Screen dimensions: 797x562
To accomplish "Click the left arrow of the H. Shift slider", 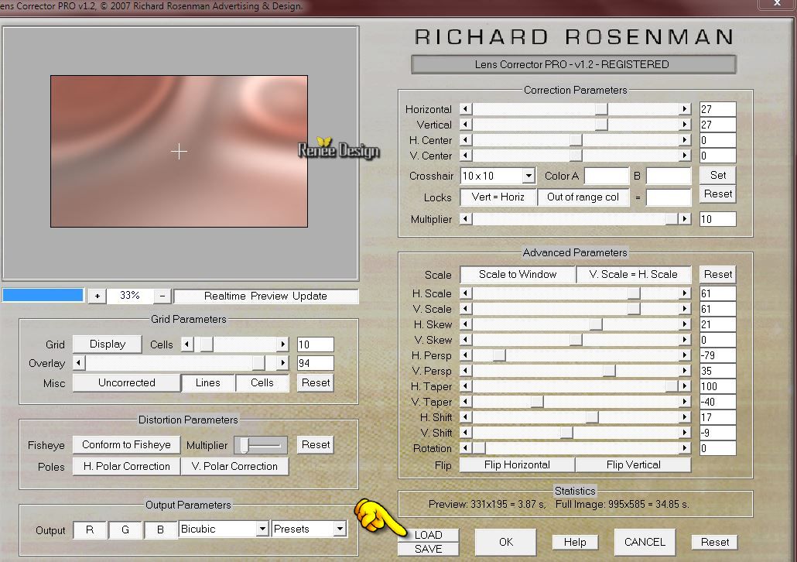I will point(466,417).
